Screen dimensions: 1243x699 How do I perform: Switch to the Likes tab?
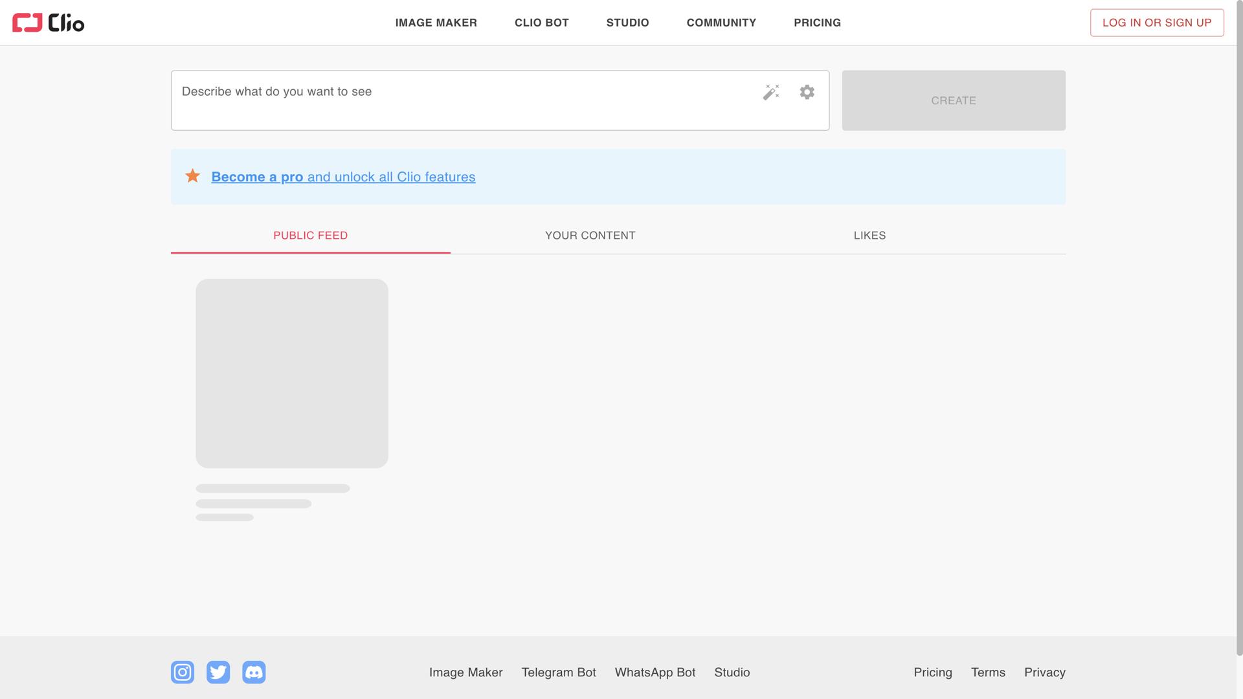[x=869, y=236]
